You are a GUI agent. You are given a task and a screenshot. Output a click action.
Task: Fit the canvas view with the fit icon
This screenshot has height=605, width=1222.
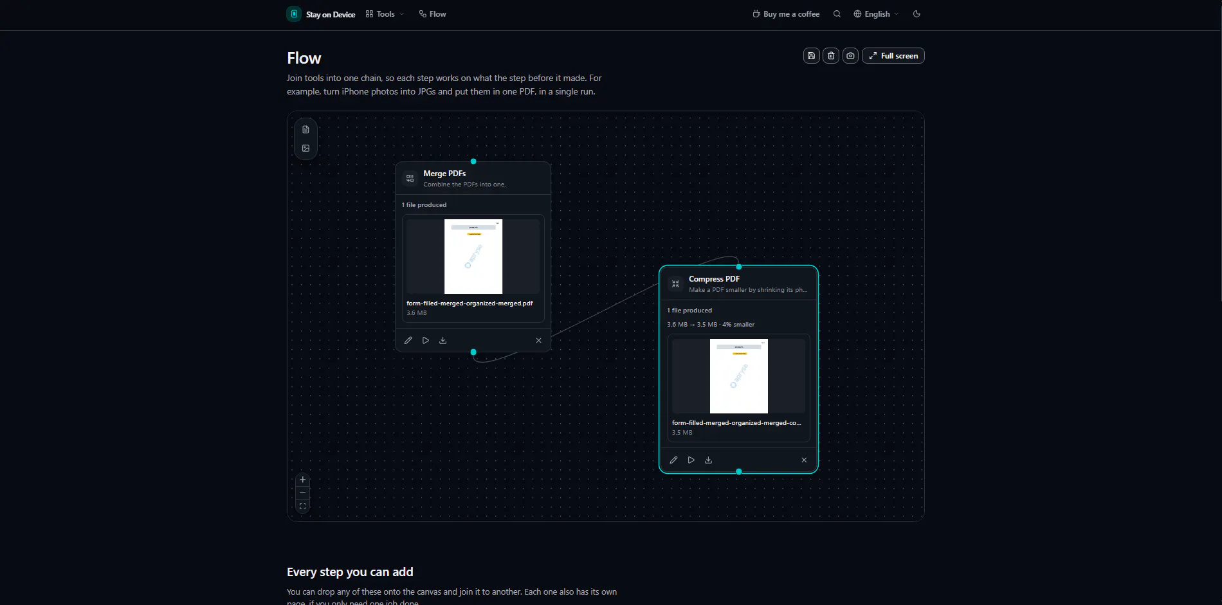tap(303, 507)
